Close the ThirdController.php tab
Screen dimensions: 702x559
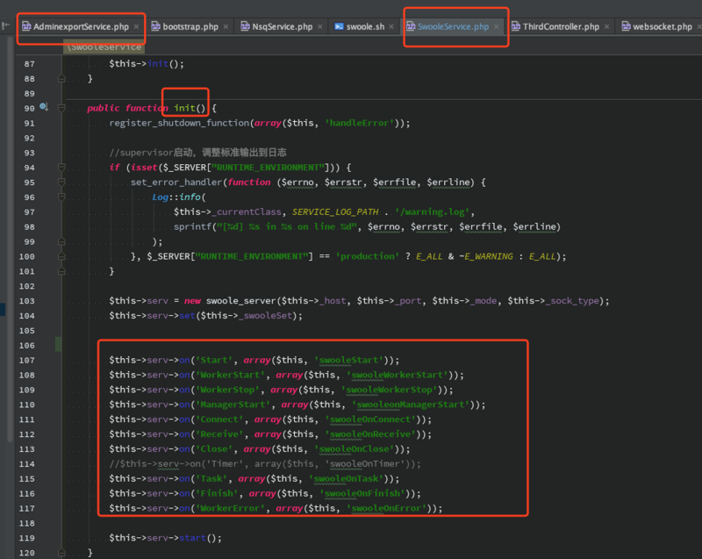(606, 27)
